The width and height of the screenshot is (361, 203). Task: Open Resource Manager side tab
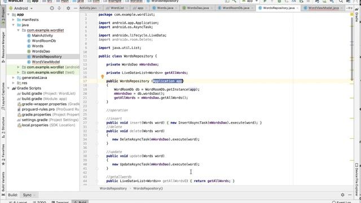click(3, 47)
